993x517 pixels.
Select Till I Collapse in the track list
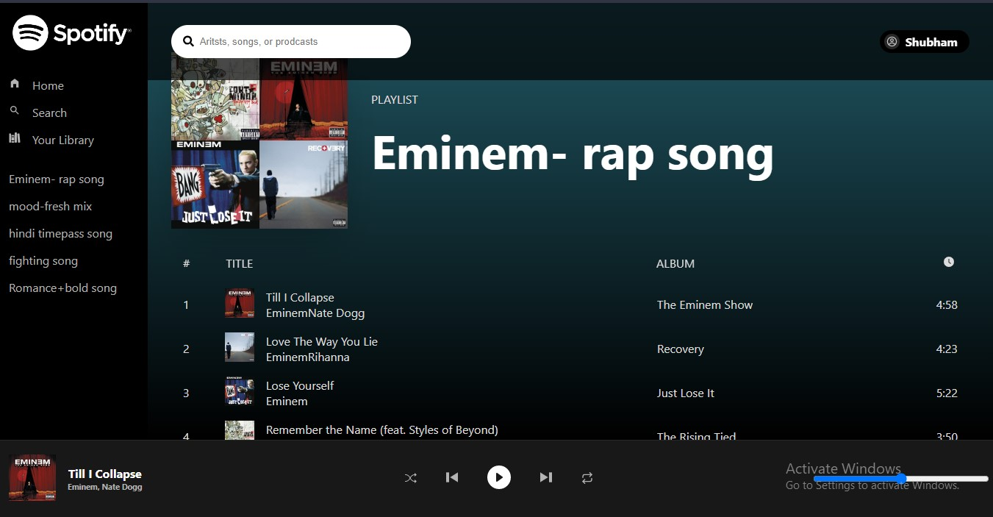tap(300, 298)
